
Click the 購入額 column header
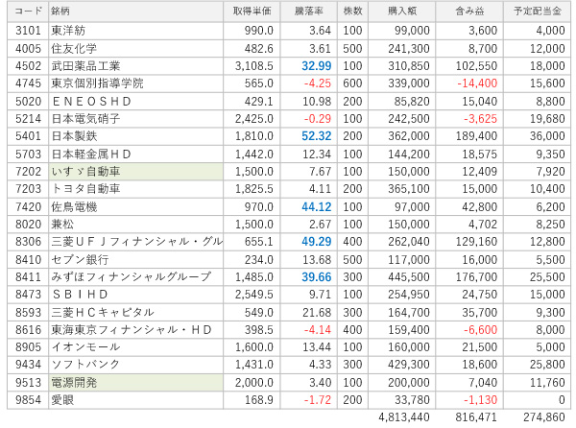click(402, 12)
